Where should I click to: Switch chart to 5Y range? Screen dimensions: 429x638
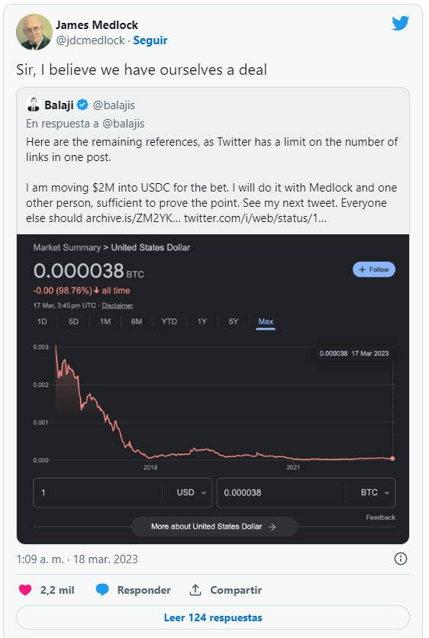coord(234,321)
